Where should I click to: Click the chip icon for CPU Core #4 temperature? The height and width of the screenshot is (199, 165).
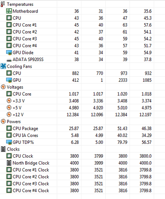9,46
